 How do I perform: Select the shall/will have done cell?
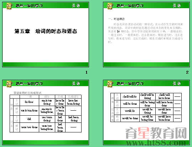coord(164,96)
